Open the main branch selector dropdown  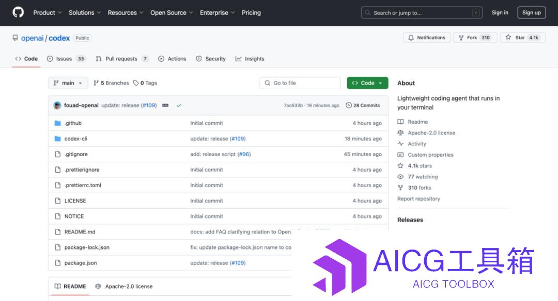click(68, 83)
